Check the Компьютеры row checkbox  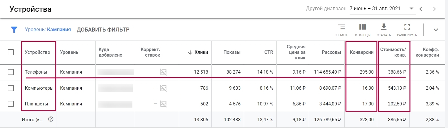tap(11, 88)
